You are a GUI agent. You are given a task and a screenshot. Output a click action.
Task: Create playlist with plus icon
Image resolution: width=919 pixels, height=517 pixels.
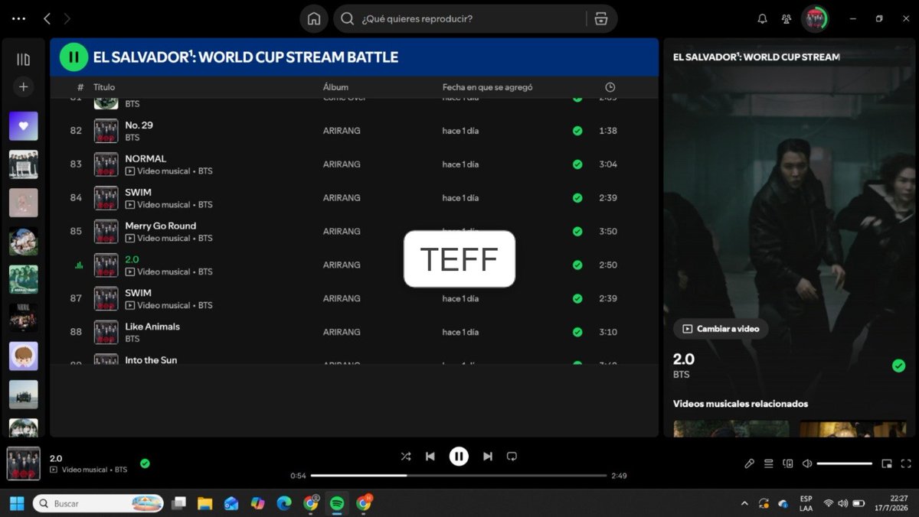click(23, 87)
